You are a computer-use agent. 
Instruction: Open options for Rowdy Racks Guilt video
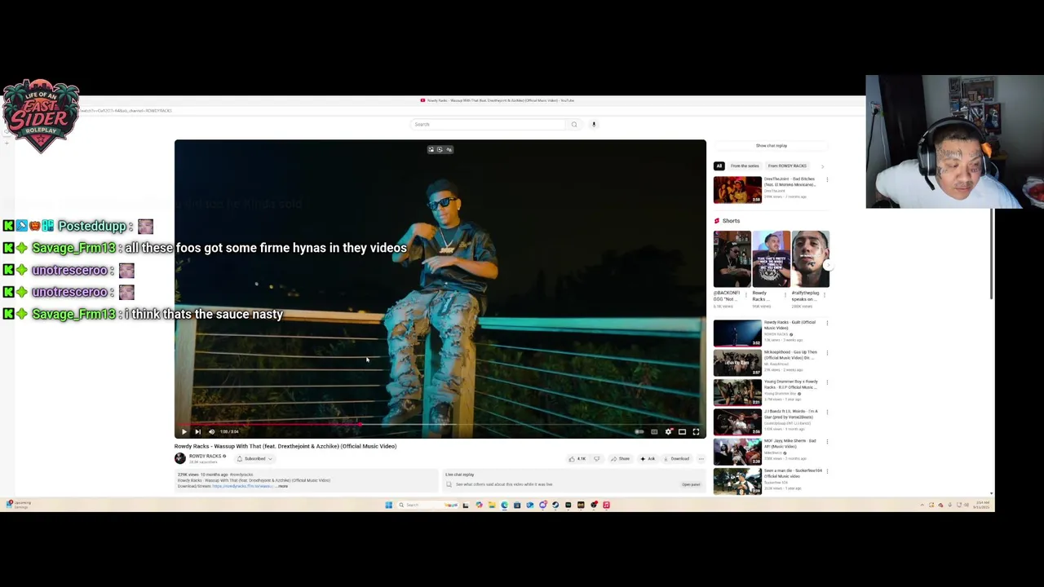(827, 323)
